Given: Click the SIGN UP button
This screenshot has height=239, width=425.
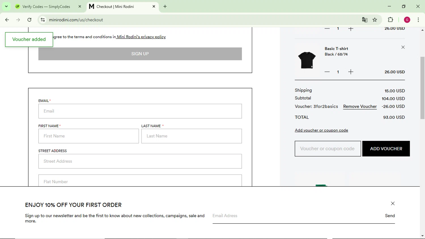Looking at the screenshot, I should [140, 54].
